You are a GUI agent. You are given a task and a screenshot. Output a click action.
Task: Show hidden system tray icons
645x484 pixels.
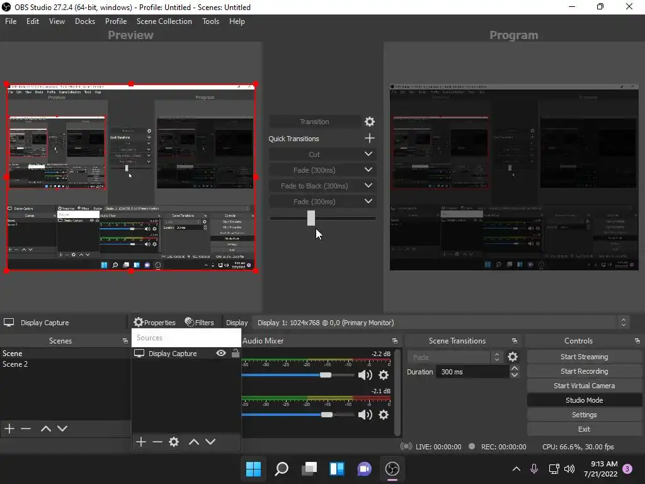[517, 469]
